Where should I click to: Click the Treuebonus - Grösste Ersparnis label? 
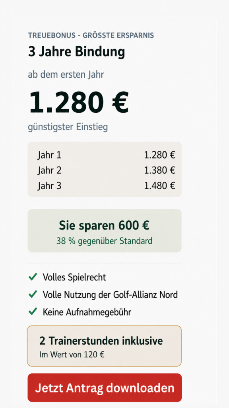[x=91, y=35]
